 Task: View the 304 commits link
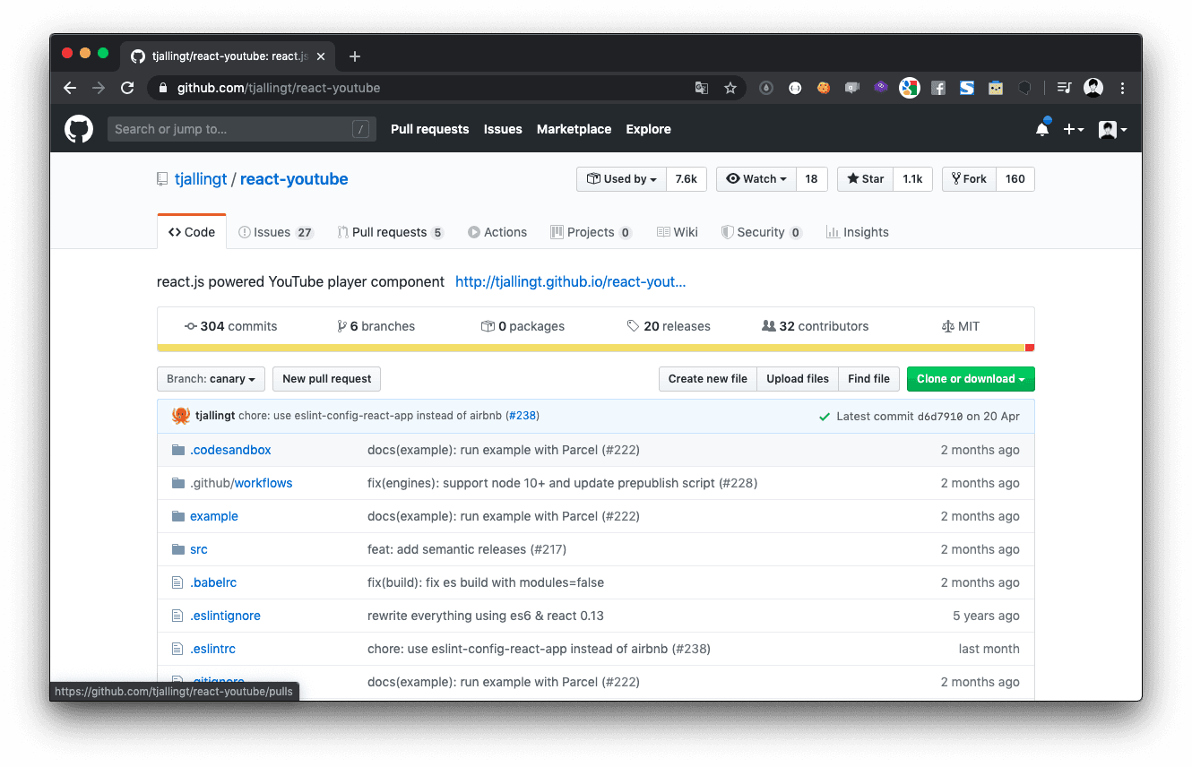[230, 326]
